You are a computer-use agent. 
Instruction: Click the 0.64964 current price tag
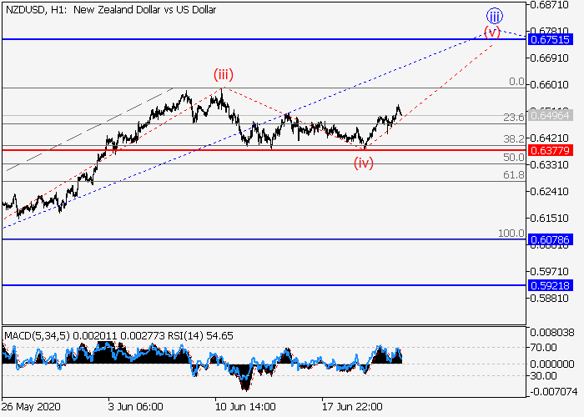coord(551,116)
